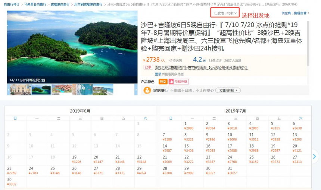
Task: Select the red-roof resort thumbnail
Action: click(62, 89)
